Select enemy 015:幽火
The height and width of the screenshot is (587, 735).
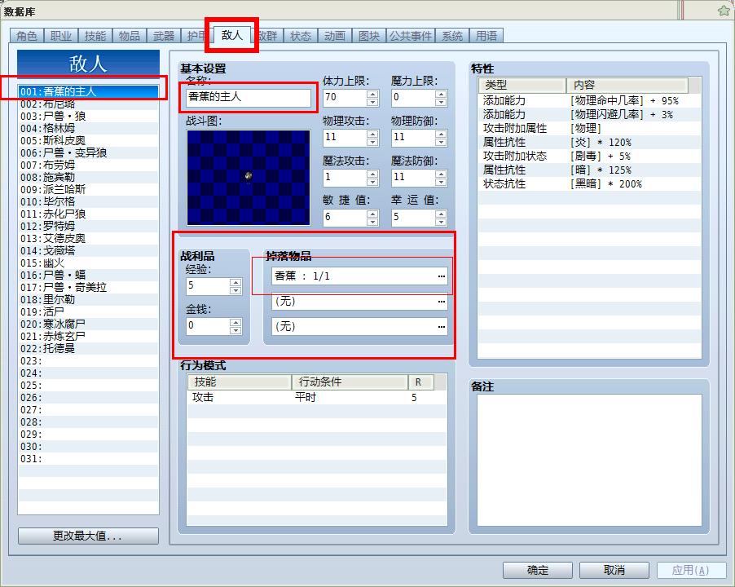point(88,263)
